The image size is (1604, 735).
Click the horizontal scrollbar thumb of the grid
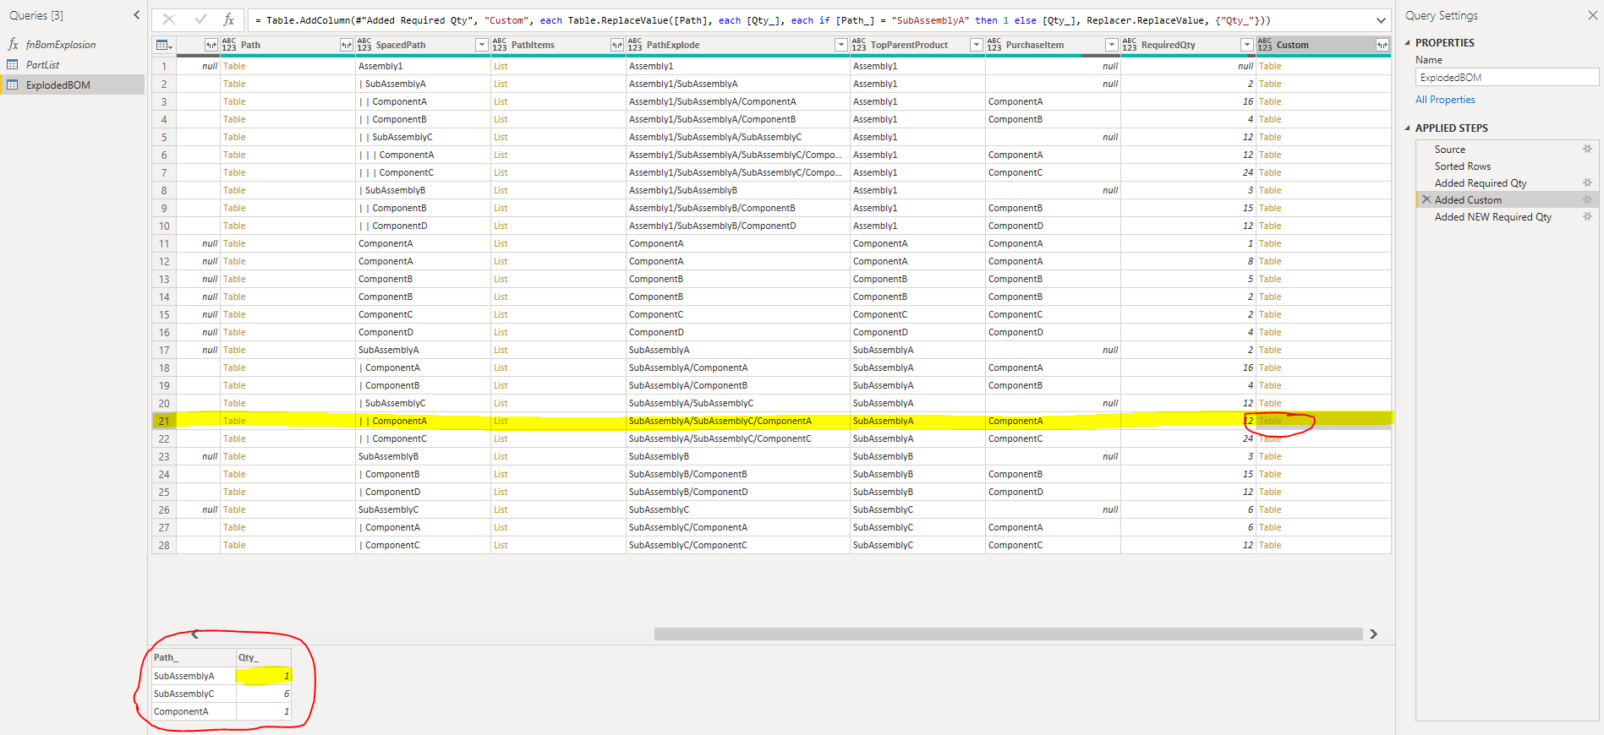[1008, 634]
